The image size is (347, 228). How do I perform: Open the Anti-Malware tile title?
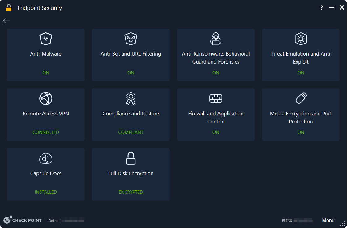[46, 54]
